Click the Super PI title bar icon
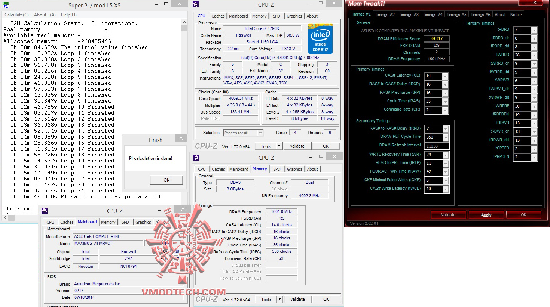This screenshot has height=307, width=550. pyautogui.click(x=6, y=5)
